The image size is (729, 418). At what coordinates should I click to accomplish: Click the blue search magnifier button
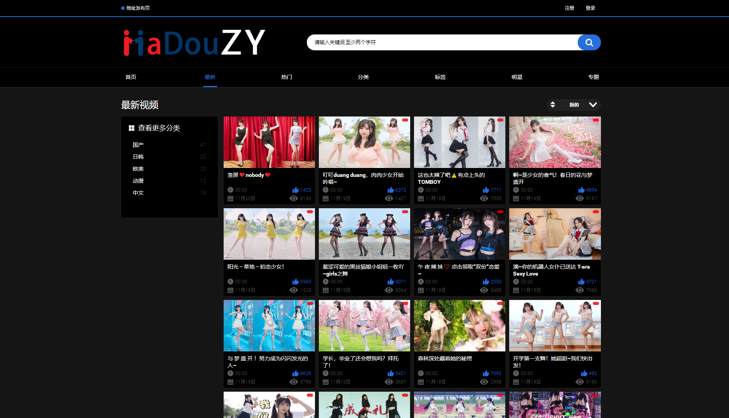589,43
